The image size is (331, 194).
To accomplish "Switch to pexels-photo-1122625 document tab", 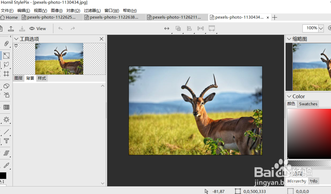I will click(x=51, y=17).
